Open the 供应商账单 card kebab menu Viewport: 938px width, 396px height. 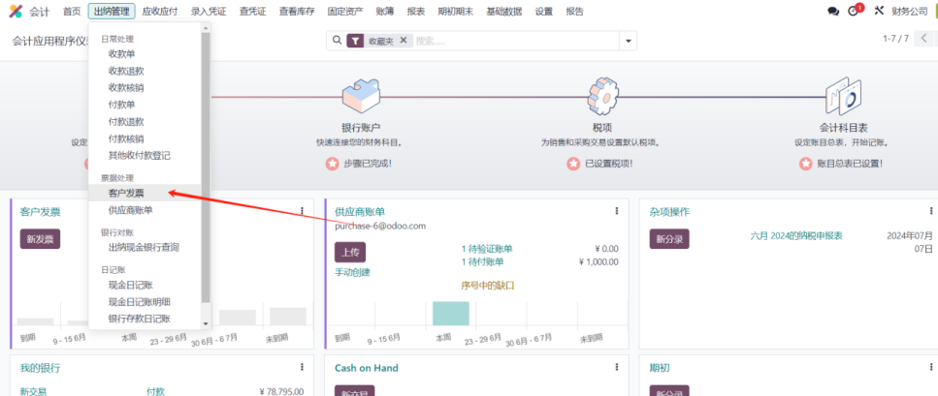pos(617,211)
